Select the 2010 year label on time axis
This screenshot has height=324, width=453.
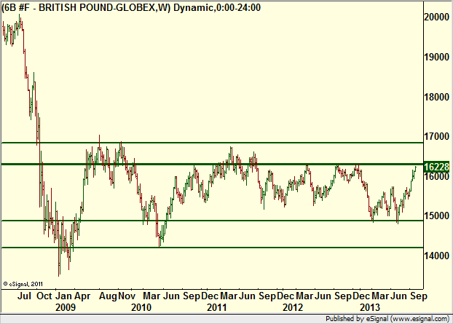click(x=141, y=307)
